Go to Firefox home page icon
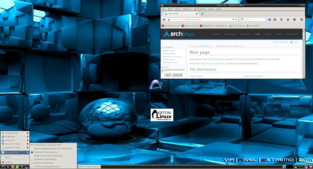The width and height of the screenshot is (313, 169). point(288,20)
